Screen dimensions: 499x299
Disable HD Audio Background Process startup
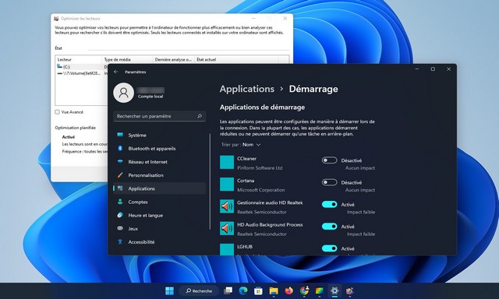coord(329,226)
